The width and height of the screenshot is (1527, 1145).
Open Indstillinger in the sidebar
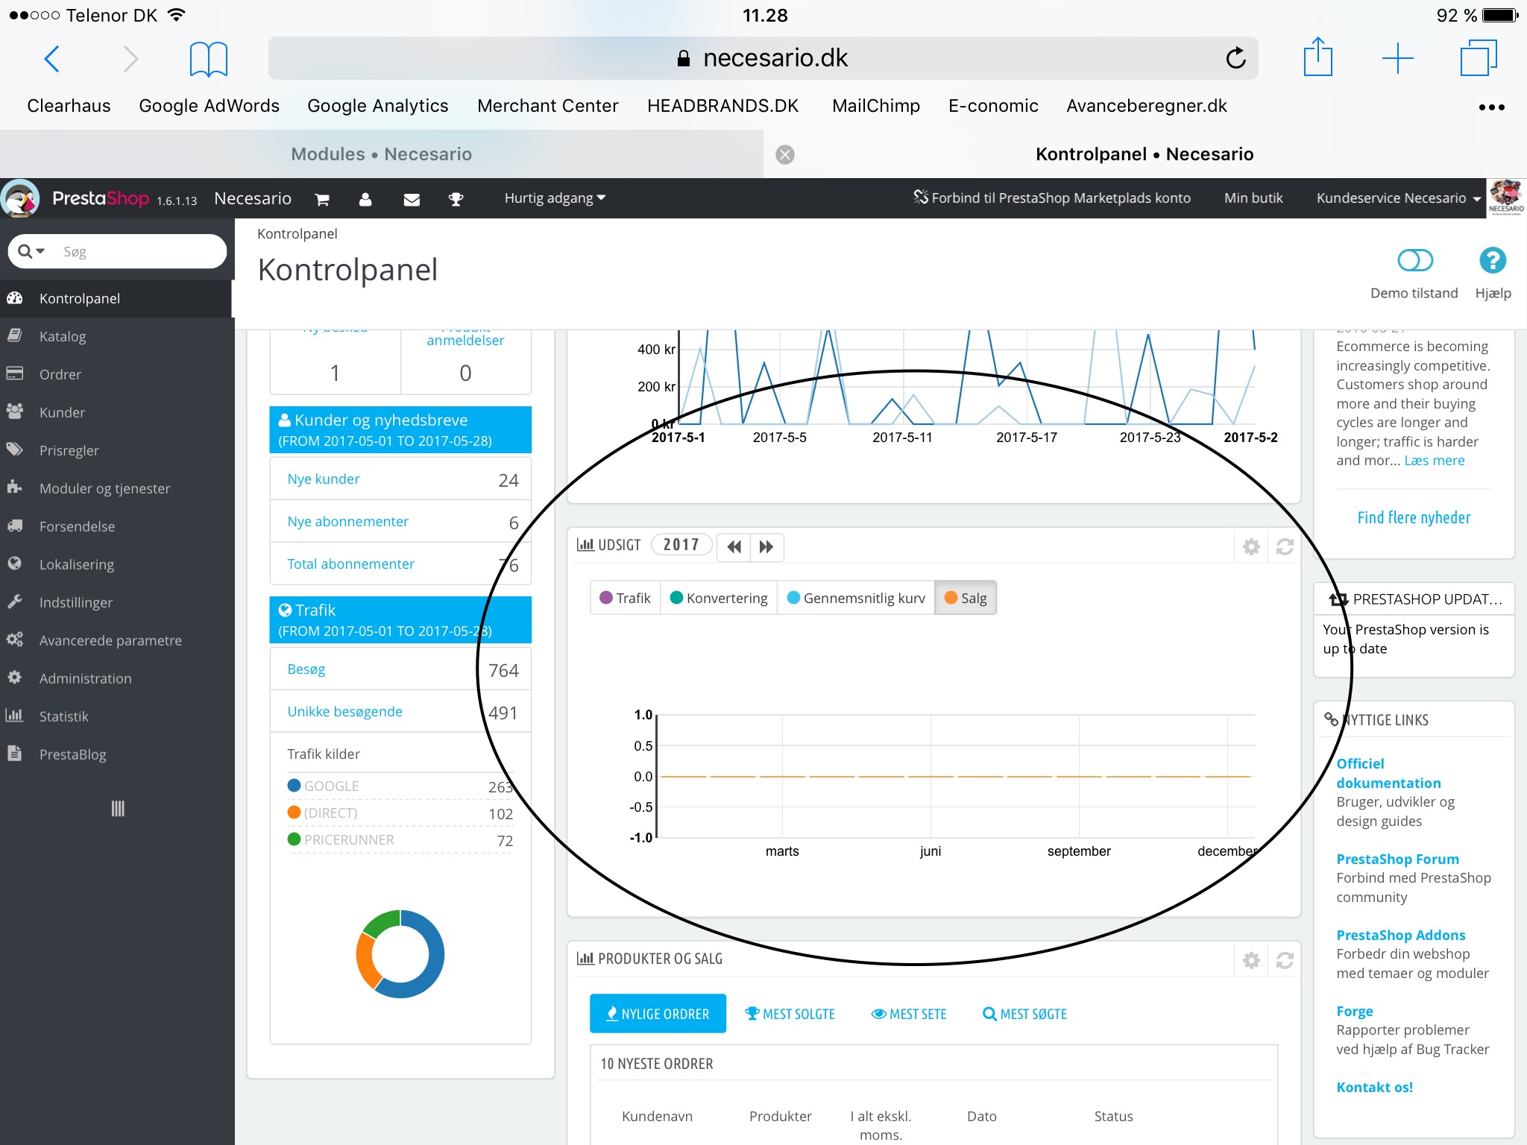click(117, 602)
